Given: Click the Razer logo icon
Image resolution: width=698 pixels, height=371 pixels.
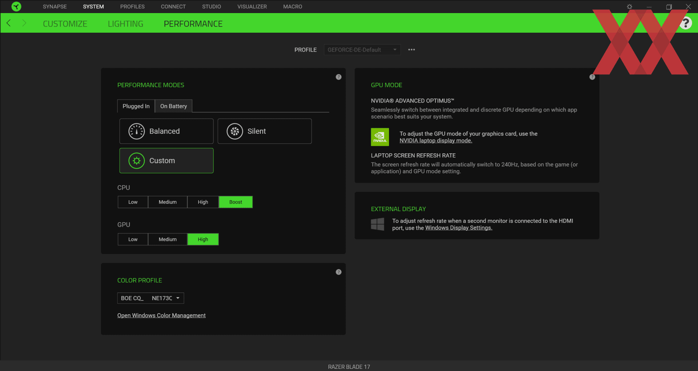Looking at the screenshot, I should tap(16, 7).
